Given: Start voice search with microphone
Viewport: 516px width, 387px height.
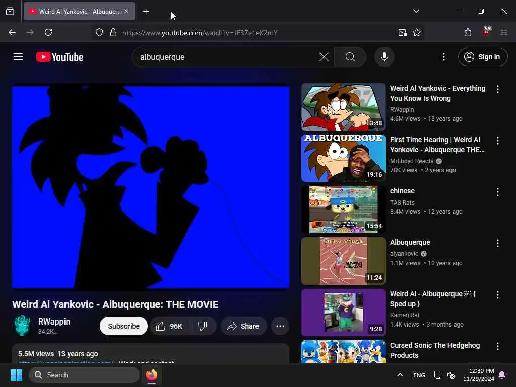Looking at the screenshot, I should coord(384,57).
